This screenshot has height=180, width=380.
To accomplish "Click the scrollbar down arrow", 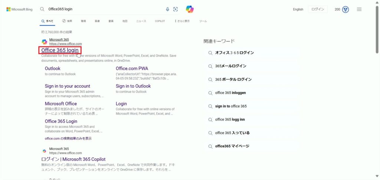I will pyautogui.click(x=377, y=176).
